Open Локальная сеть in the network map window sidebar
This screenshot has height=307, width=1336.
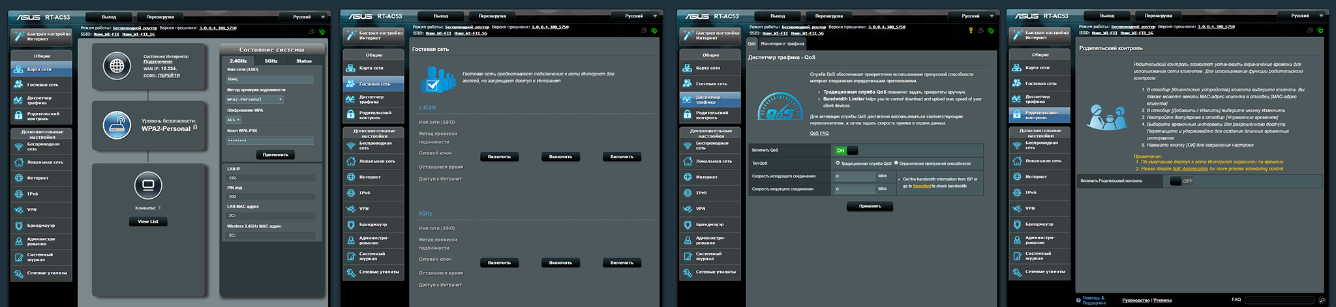tap(41, 162)
